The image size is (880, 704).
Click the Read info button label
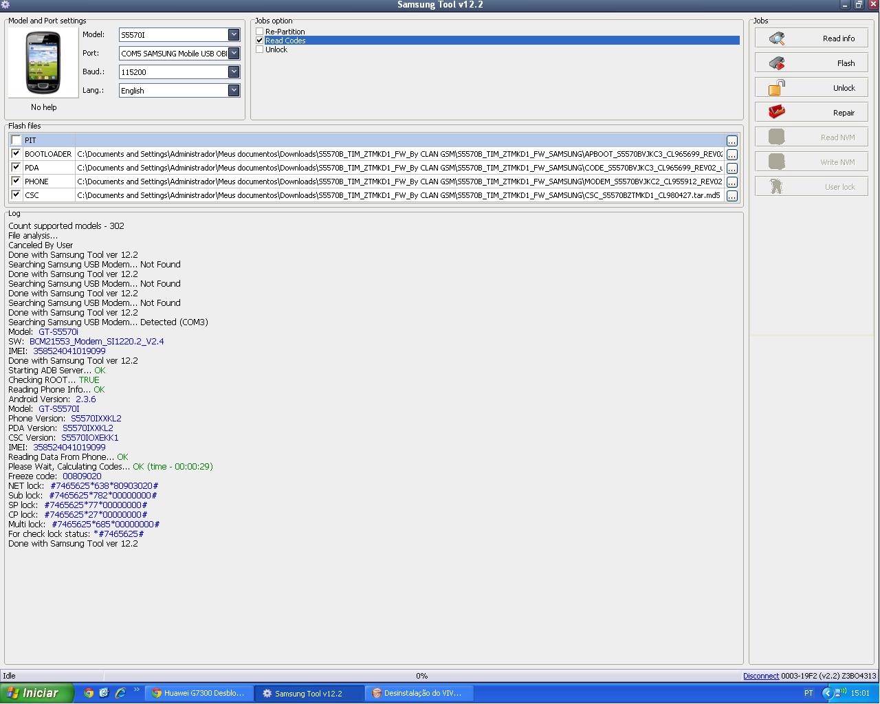point(839,38)
